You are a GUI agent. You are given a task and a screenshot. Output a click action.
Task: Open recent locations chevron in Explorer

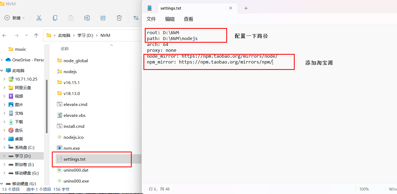(x=26, y=35)
